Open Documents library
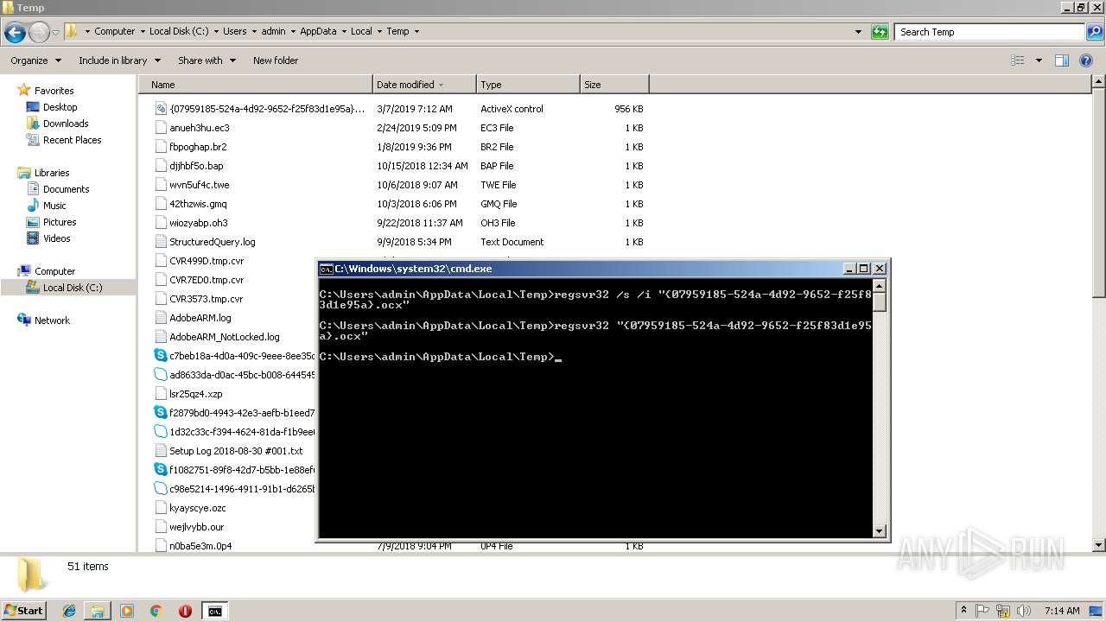 pos(66,189)
